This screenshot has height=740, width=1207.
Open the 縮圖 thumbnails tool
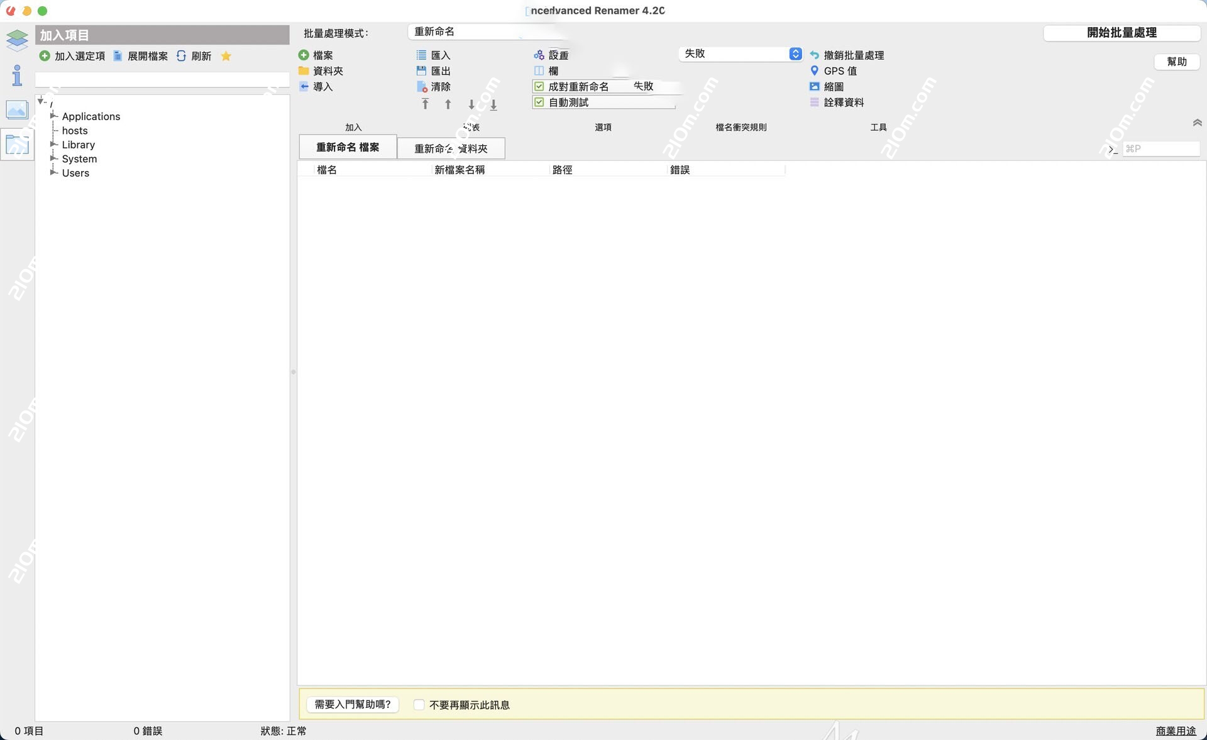tap(813, 87)
